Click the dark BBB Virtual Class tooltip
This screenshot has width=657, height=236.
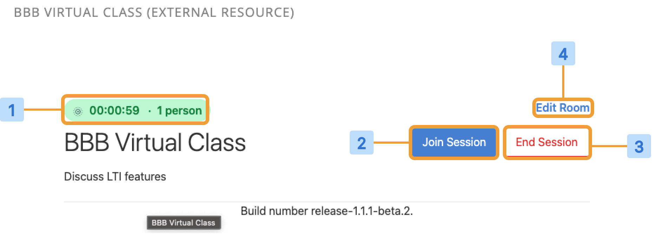pos(184,223)
